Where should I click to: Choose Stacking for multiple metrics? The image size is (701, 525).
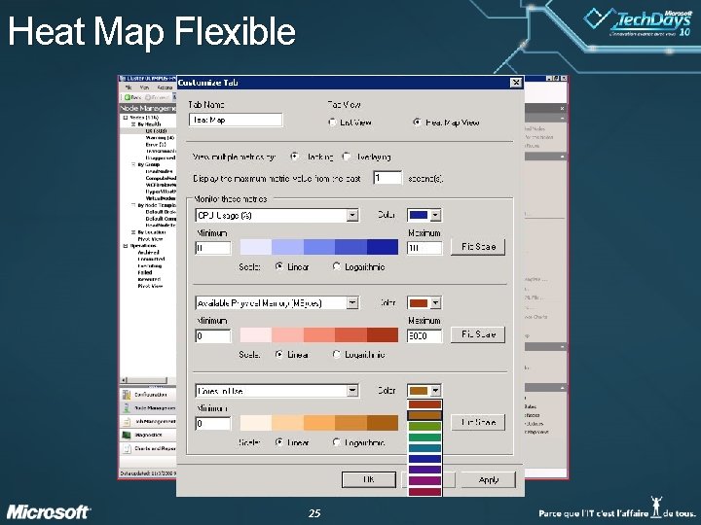click(294, 157)
